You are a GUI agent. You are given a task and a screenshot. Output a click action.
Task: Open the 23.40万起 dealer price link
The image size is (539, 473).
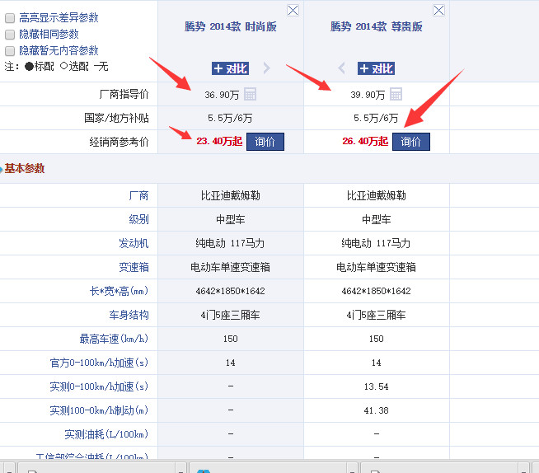(x=219, y=141)
